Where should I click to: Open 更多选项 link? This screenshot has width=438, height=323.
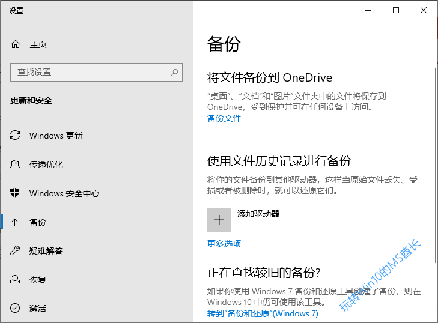coord(224,244)
